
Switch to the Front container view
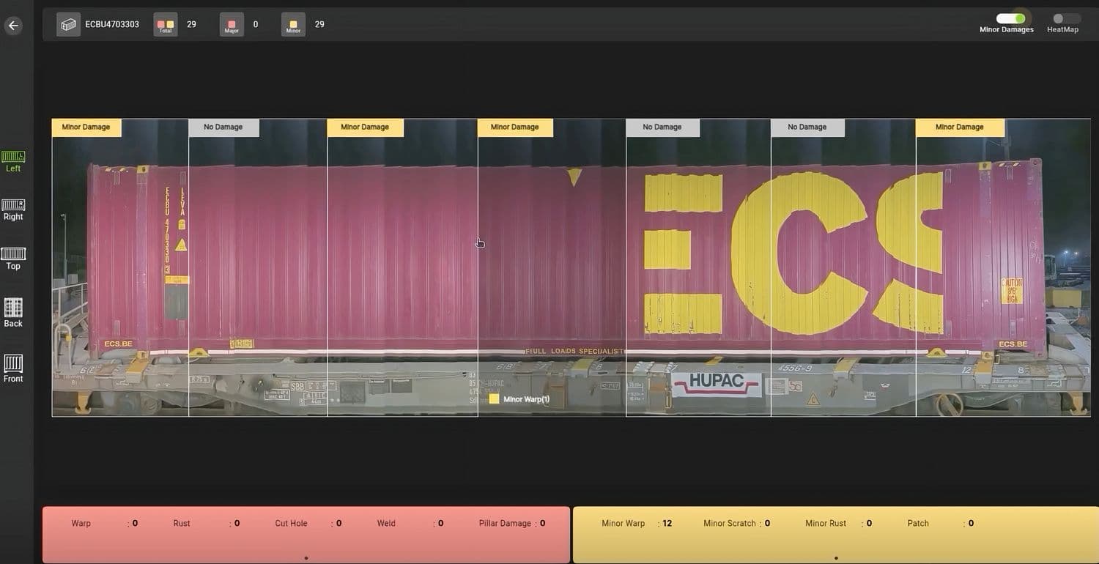click(13, 368)
